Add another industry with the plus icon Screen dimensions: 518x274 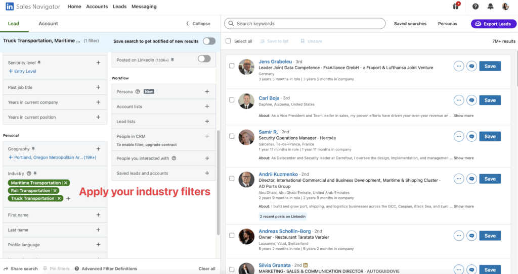tap(68, 198)
